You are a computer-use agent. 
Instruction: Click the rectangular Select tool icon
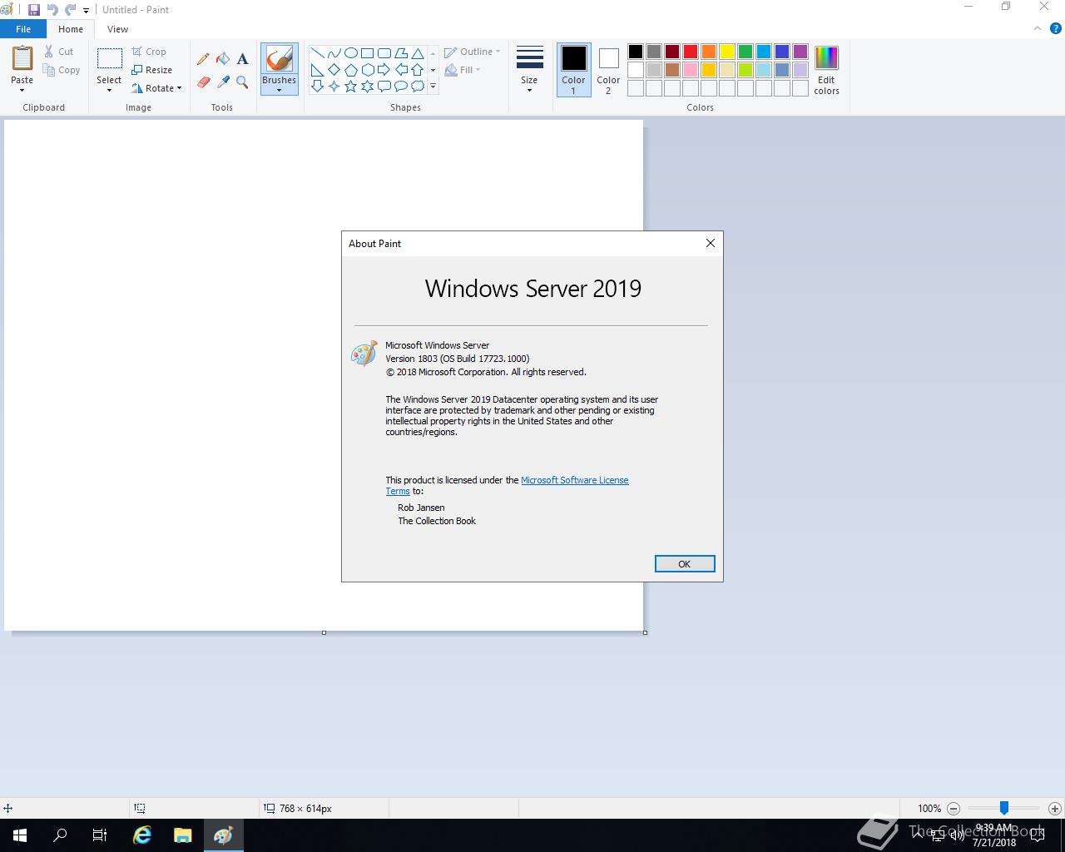pyautogui.click(x=109, y=58)
